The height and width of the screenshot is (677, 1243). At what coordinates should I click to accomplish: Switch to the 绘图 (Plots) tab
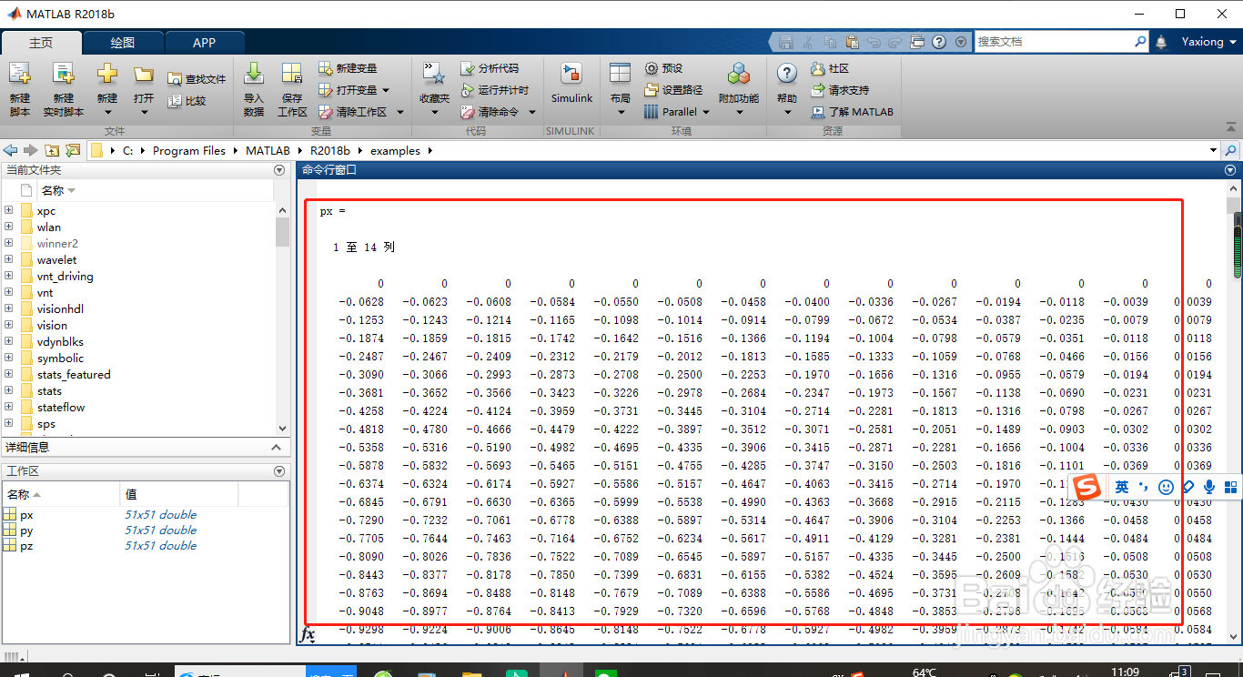tap(123, 43)
